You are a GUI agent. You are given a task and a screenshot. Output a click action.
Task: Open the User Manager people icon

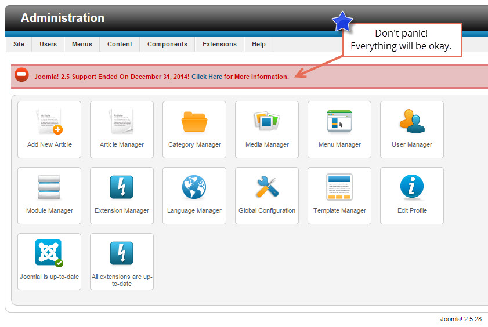pos(412,121)
